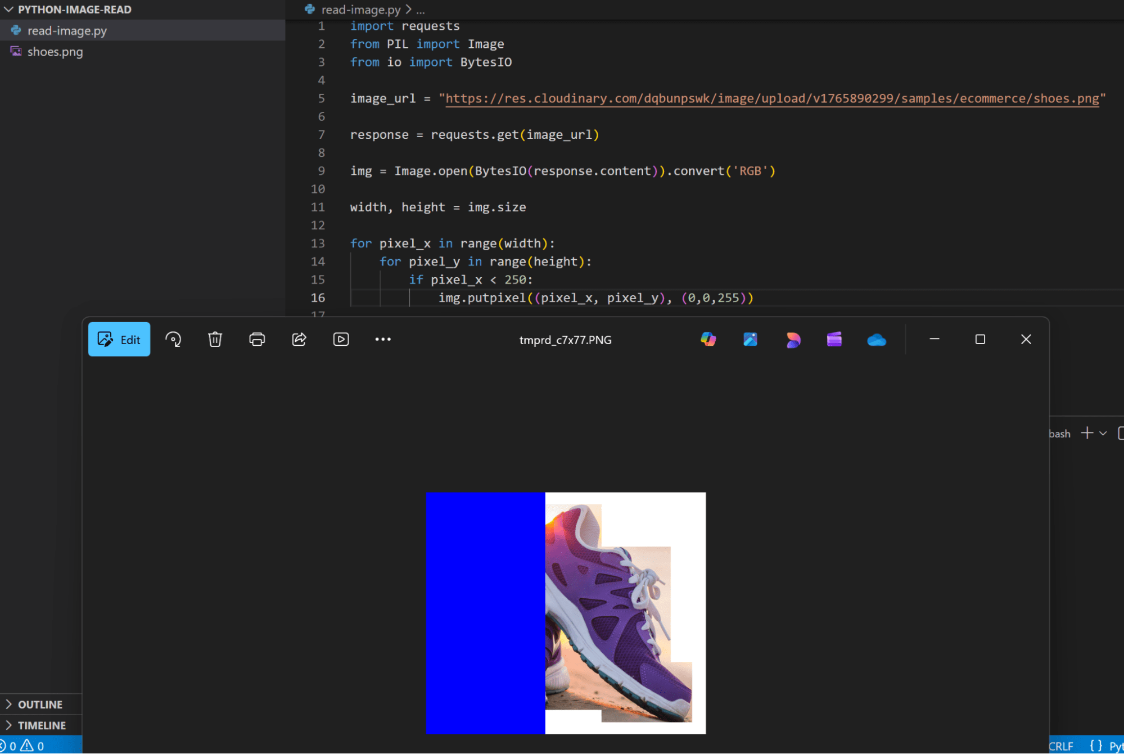Viewport: 1124px width, 754px height.
Task: Open the blue Designer pen icon
Action: (x=750, y=340)
